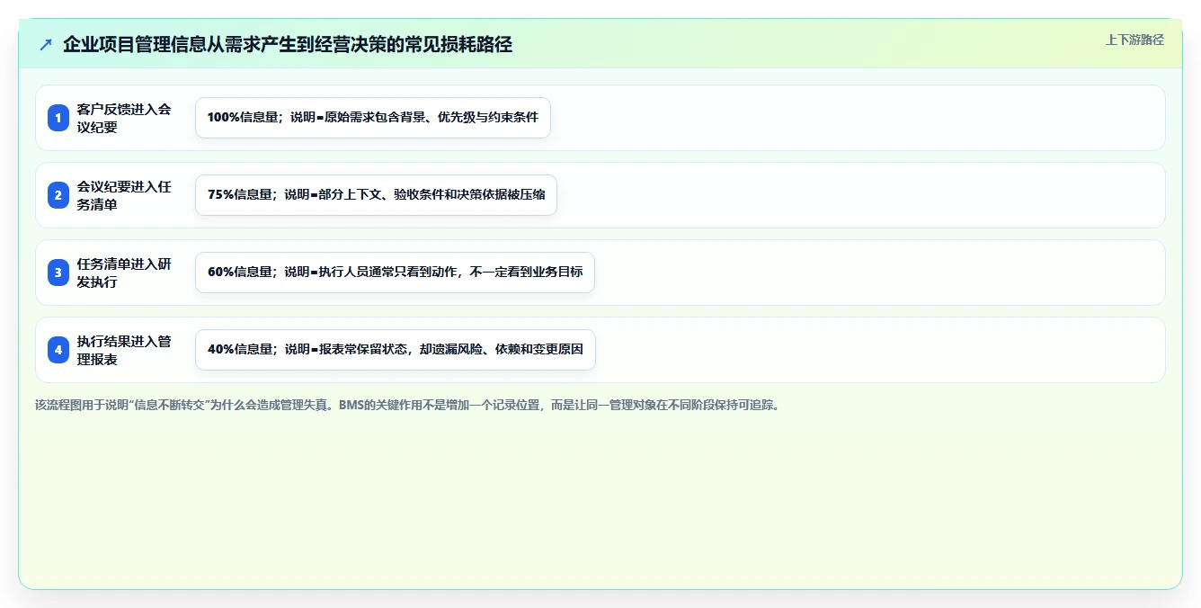
Task: Click the 100%信息量 description box
Action: click(x=373, y=118)
